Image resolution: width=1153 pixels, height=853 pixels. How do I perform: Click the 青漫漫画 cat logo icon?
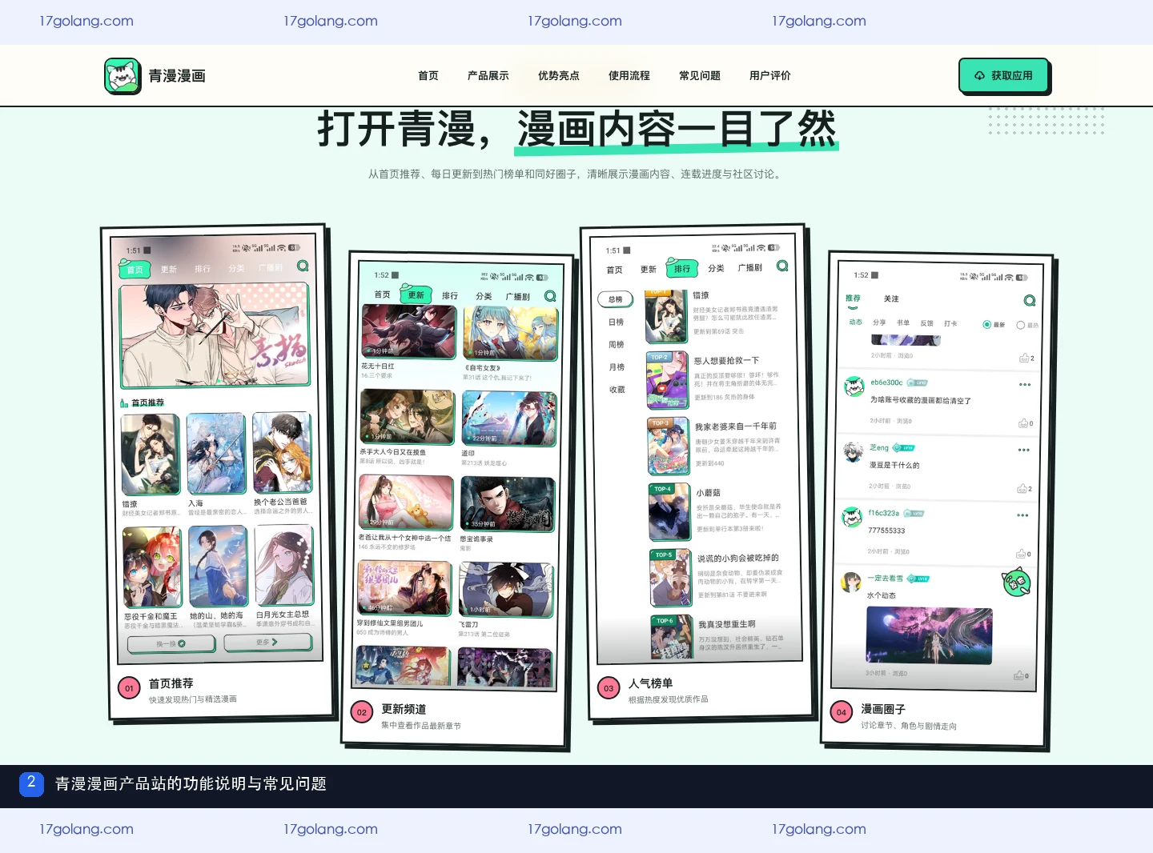[123, 76]
